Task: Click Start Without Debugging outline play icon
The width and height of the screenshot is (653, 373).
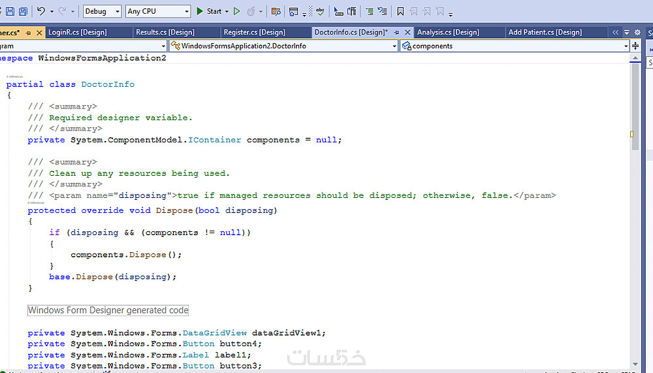Action: [x=237, y=11]
